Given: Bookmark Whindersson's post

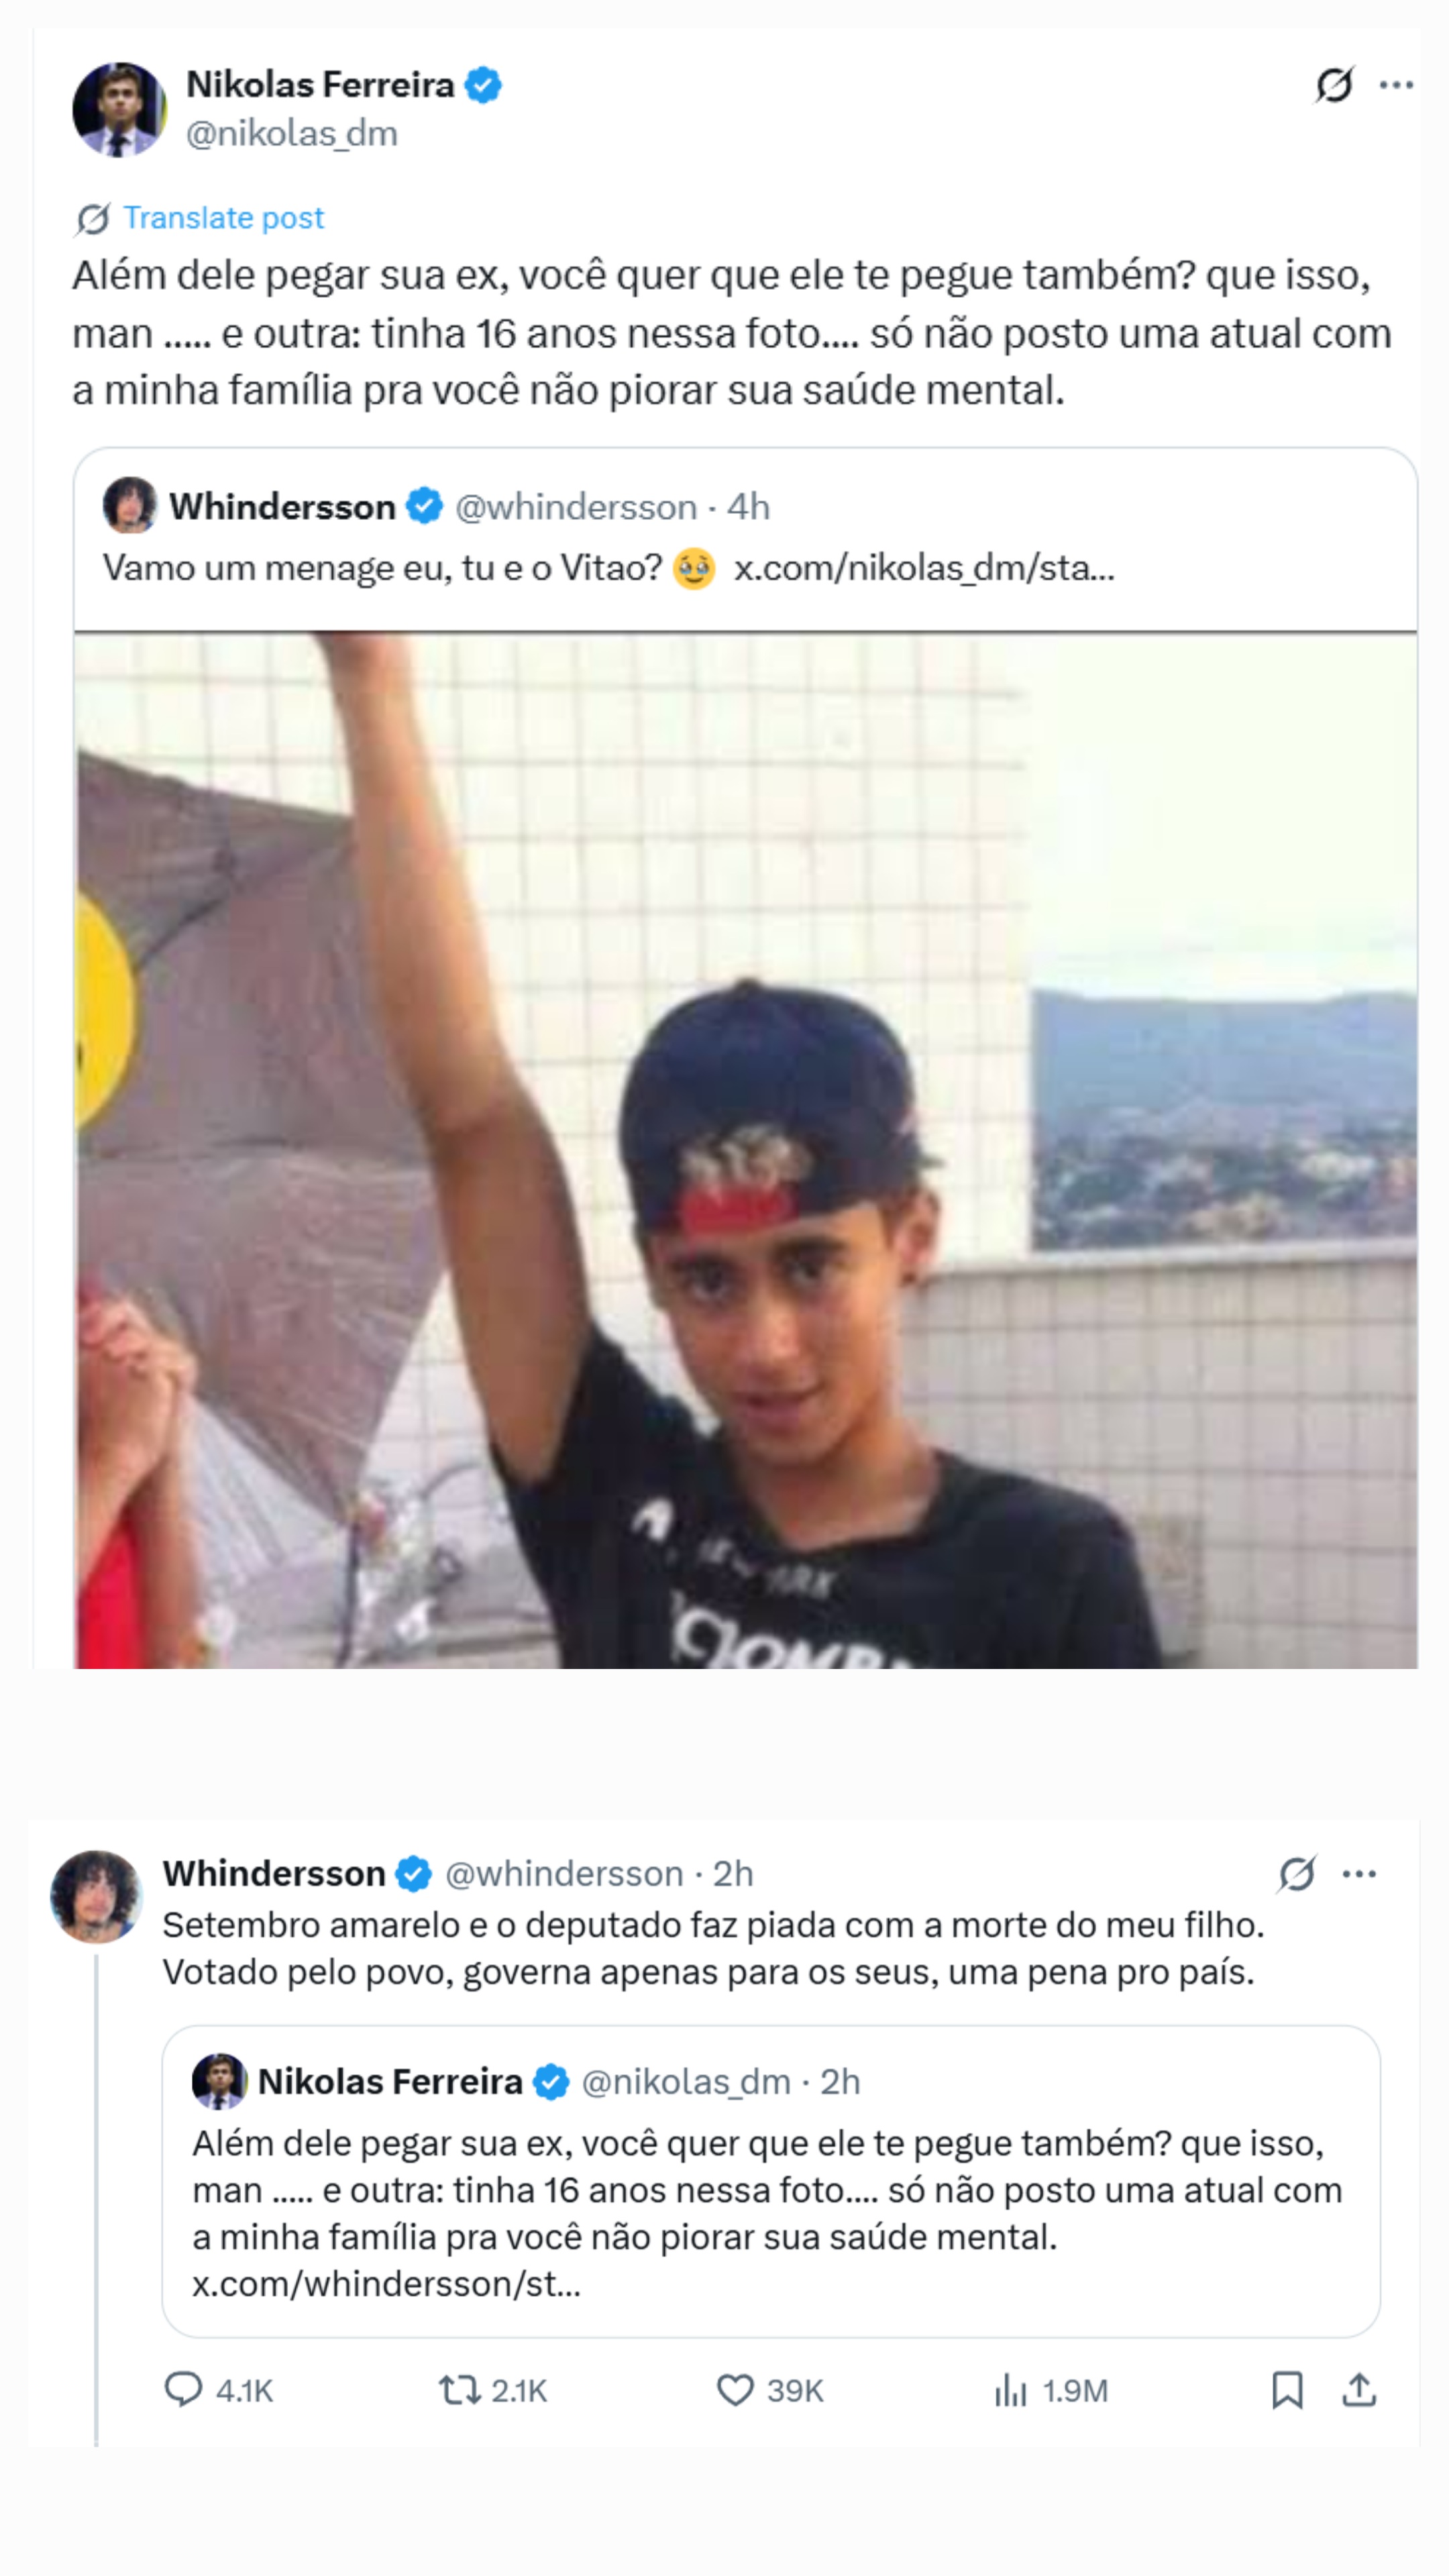Looking at the screenshot, I should 1287,2390.
